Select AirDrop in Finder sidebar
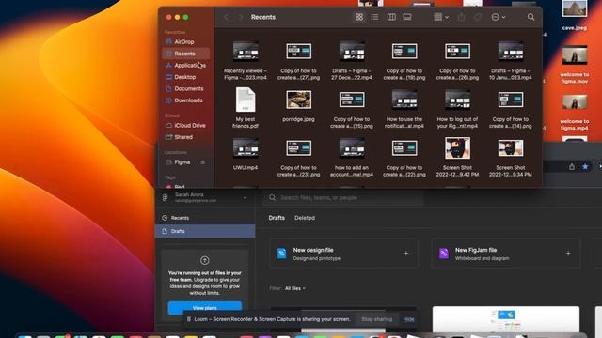The image size is (602, 338). point(186,41)
